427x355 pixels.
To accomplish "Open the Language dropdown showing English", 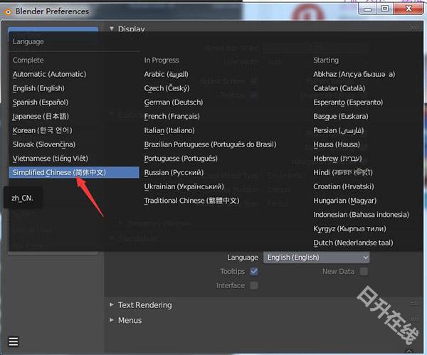I will tap(317, 258).
